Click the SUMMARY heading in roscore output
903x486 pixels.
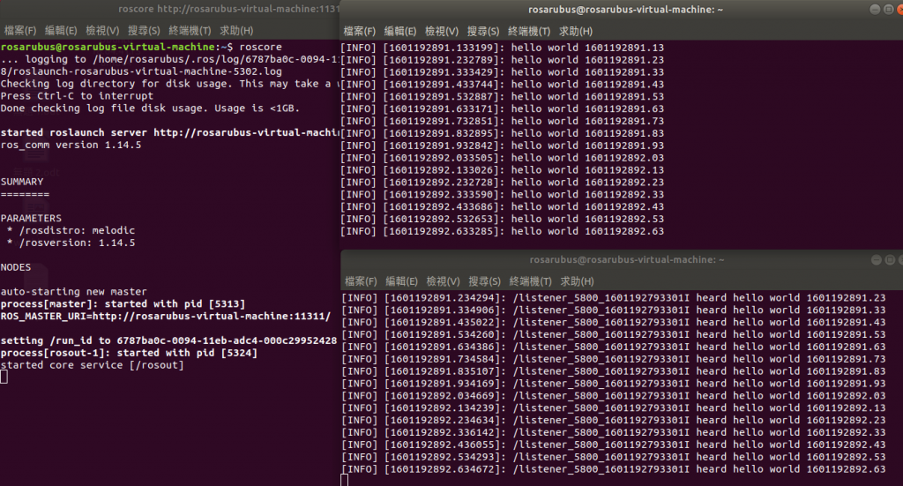[22, 182]
